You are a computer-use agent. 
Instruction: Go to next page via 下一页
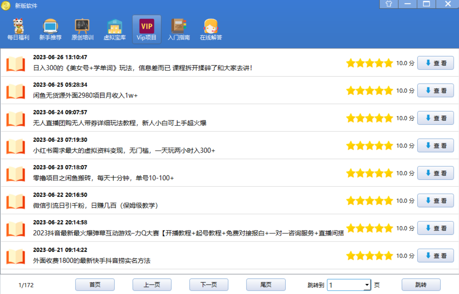(x=209, y=285)
